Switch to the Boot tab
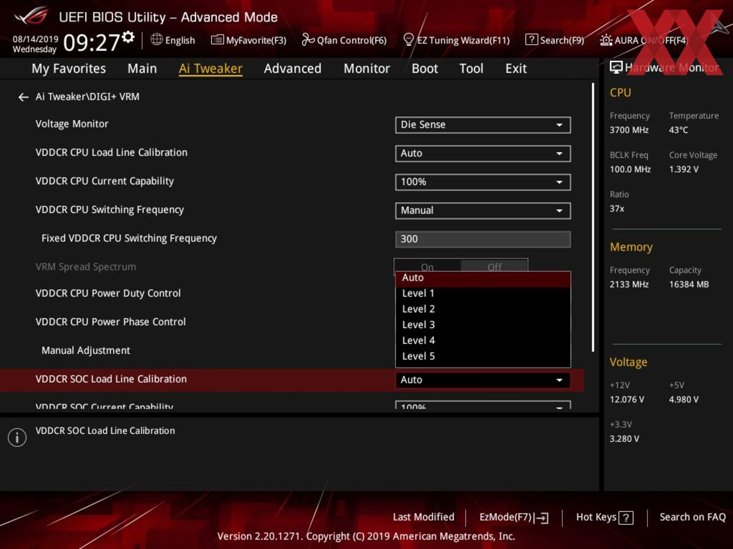This screenshot has width=733, height=549. pyautogui.click(x=425, y=68)
